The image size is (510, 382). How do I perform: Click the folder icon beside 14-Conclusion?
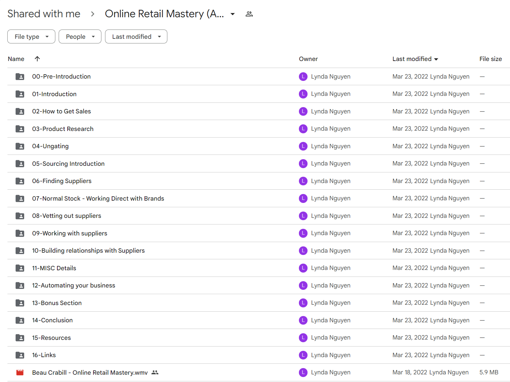click(20, 320)
